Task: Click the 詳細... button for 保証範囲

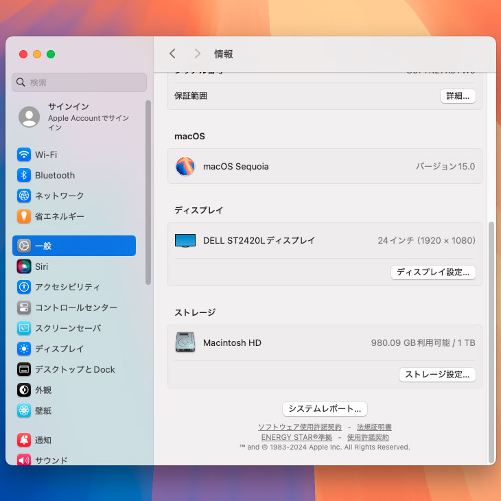Action: [458, 96]
